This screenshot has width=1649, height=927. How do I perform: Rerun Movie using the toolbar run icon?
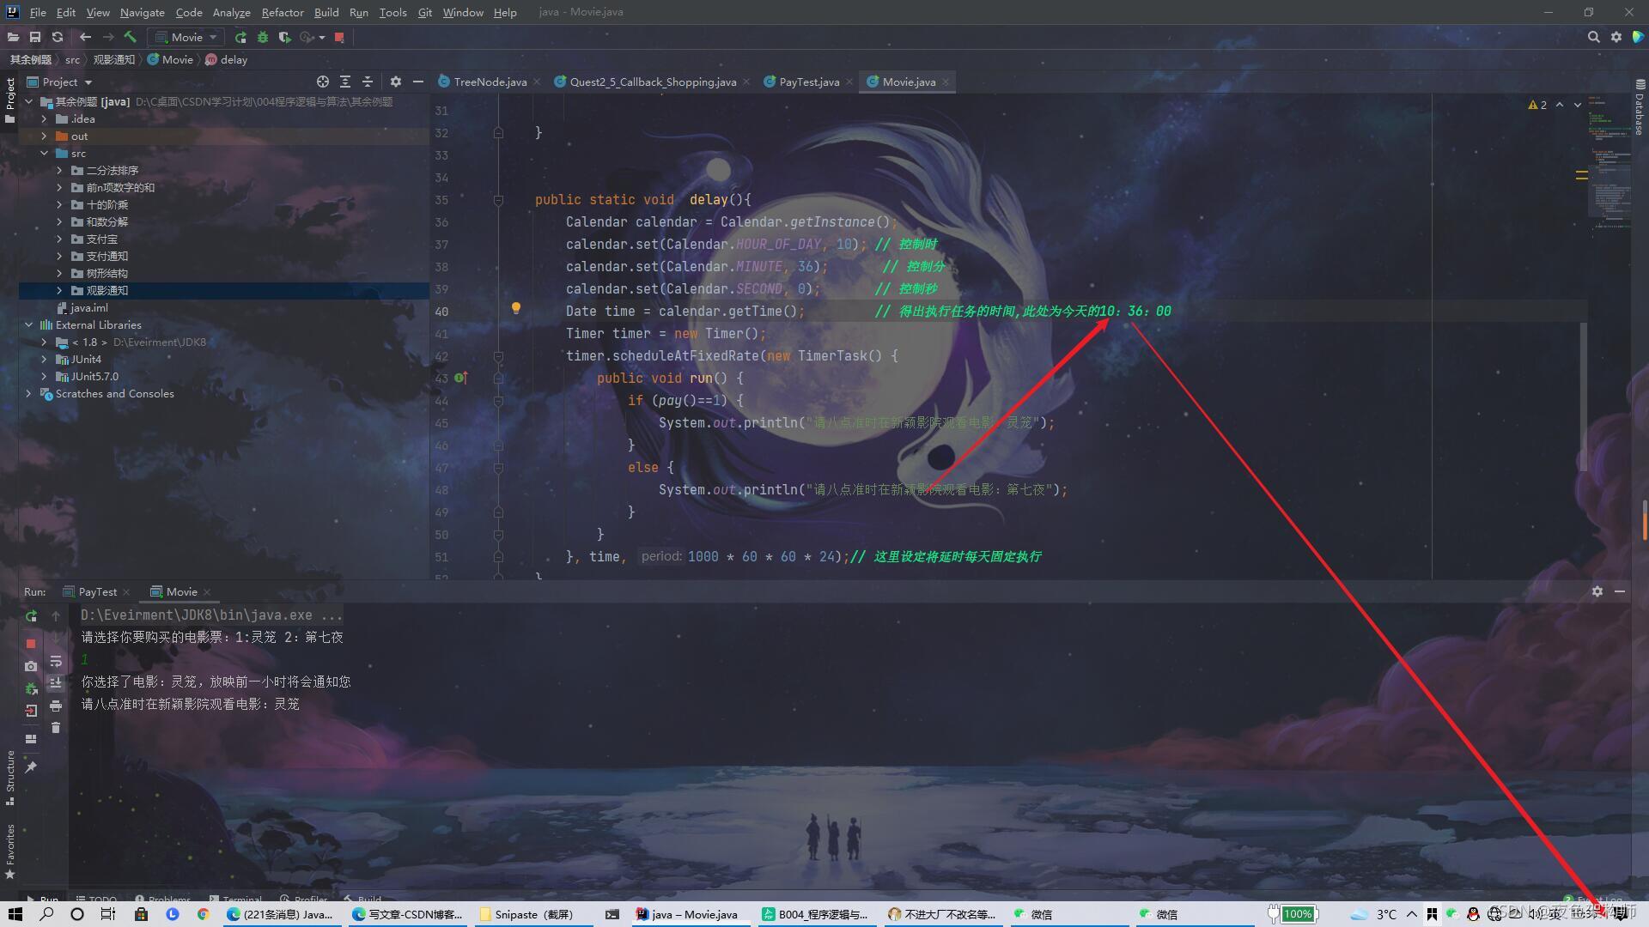240,37
